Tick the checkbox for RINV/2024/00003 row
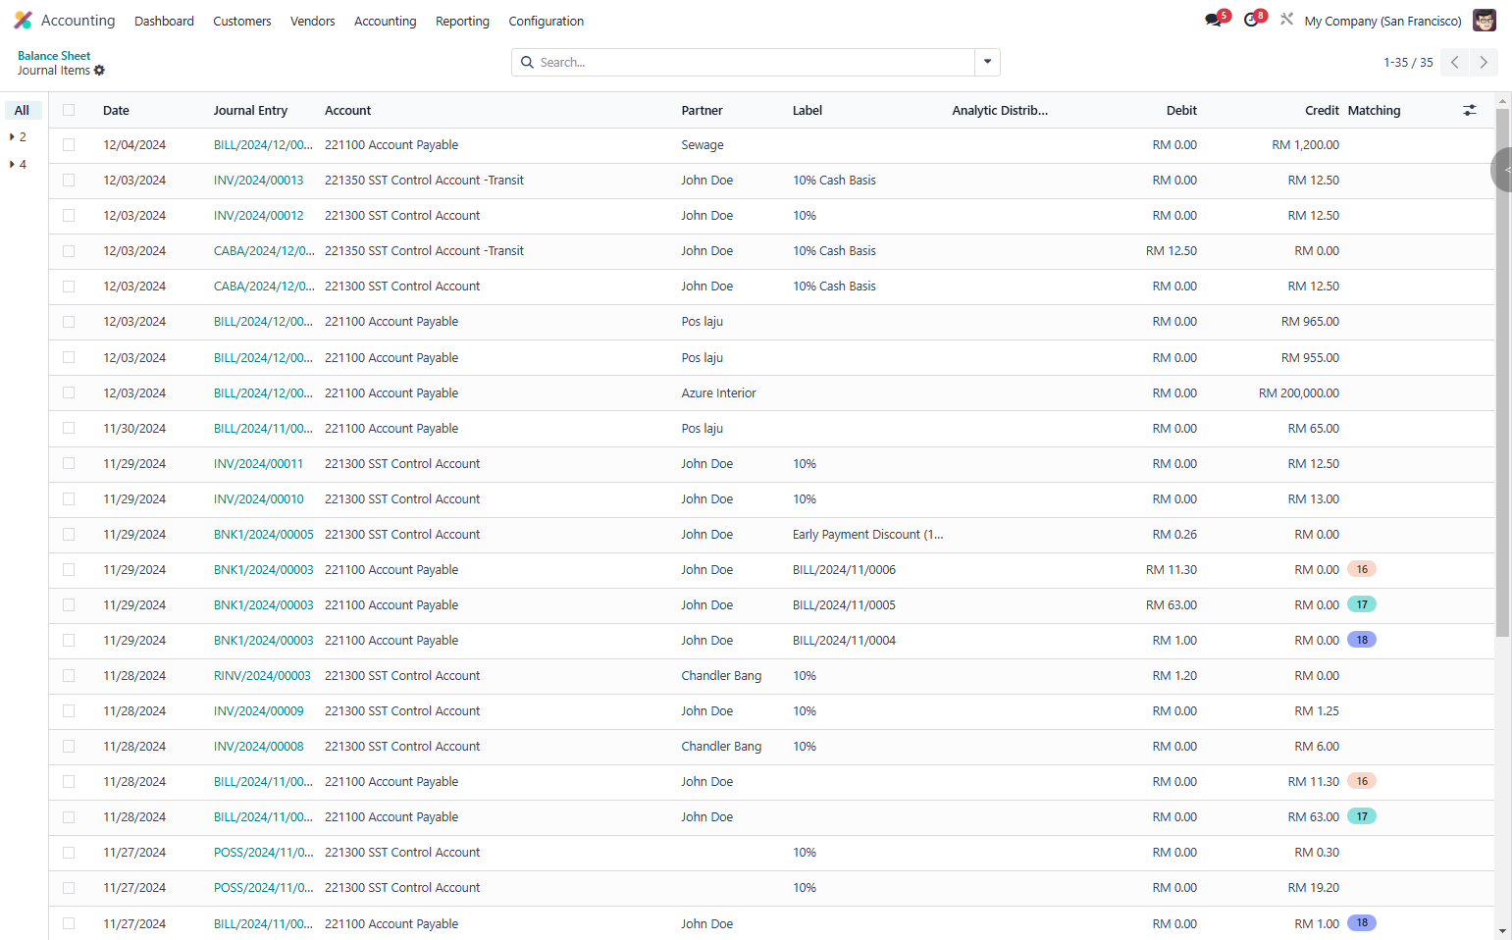Screen dimensions: 1512x940 [69, 675]
